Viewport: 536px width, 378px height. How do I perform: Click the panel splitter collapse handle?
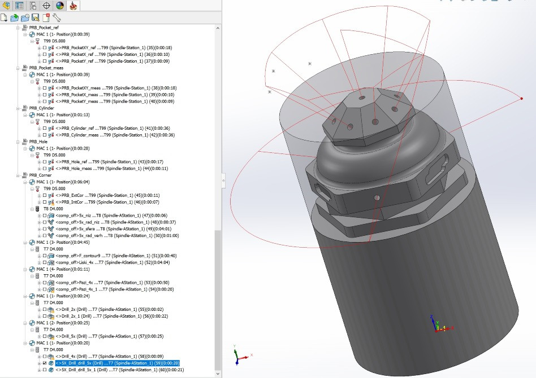[x=223, y=182]
